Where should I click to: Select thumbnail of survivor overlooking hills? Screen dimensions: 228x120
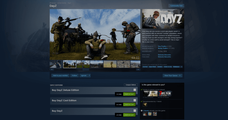coord(97,64)
